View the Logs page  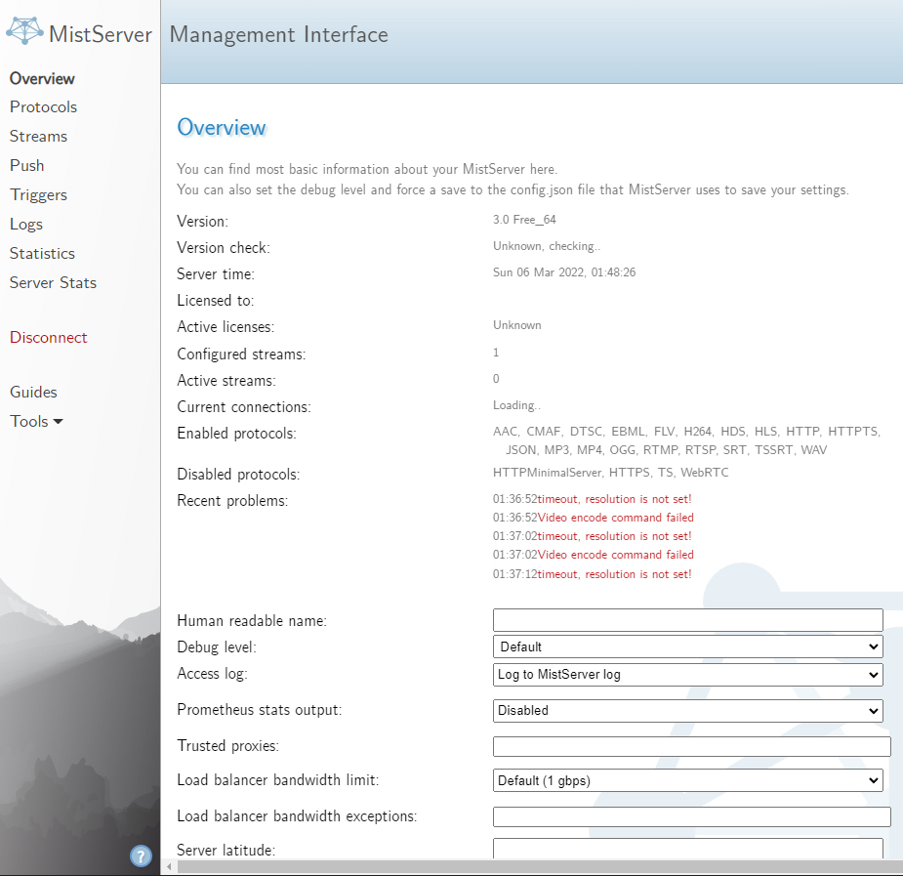26,225
